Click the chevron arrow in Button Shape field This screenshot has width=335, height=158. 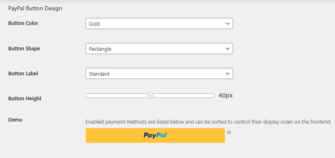[228, 48]
